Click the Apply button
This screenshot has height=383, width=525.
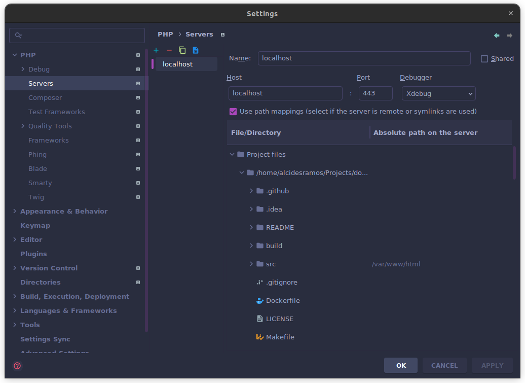click(x=492, y=365)
